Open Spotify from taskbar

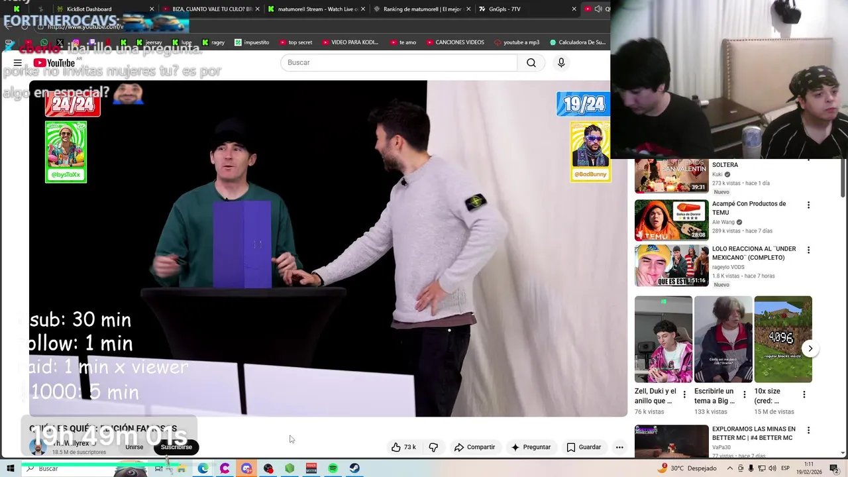point(333,468)
